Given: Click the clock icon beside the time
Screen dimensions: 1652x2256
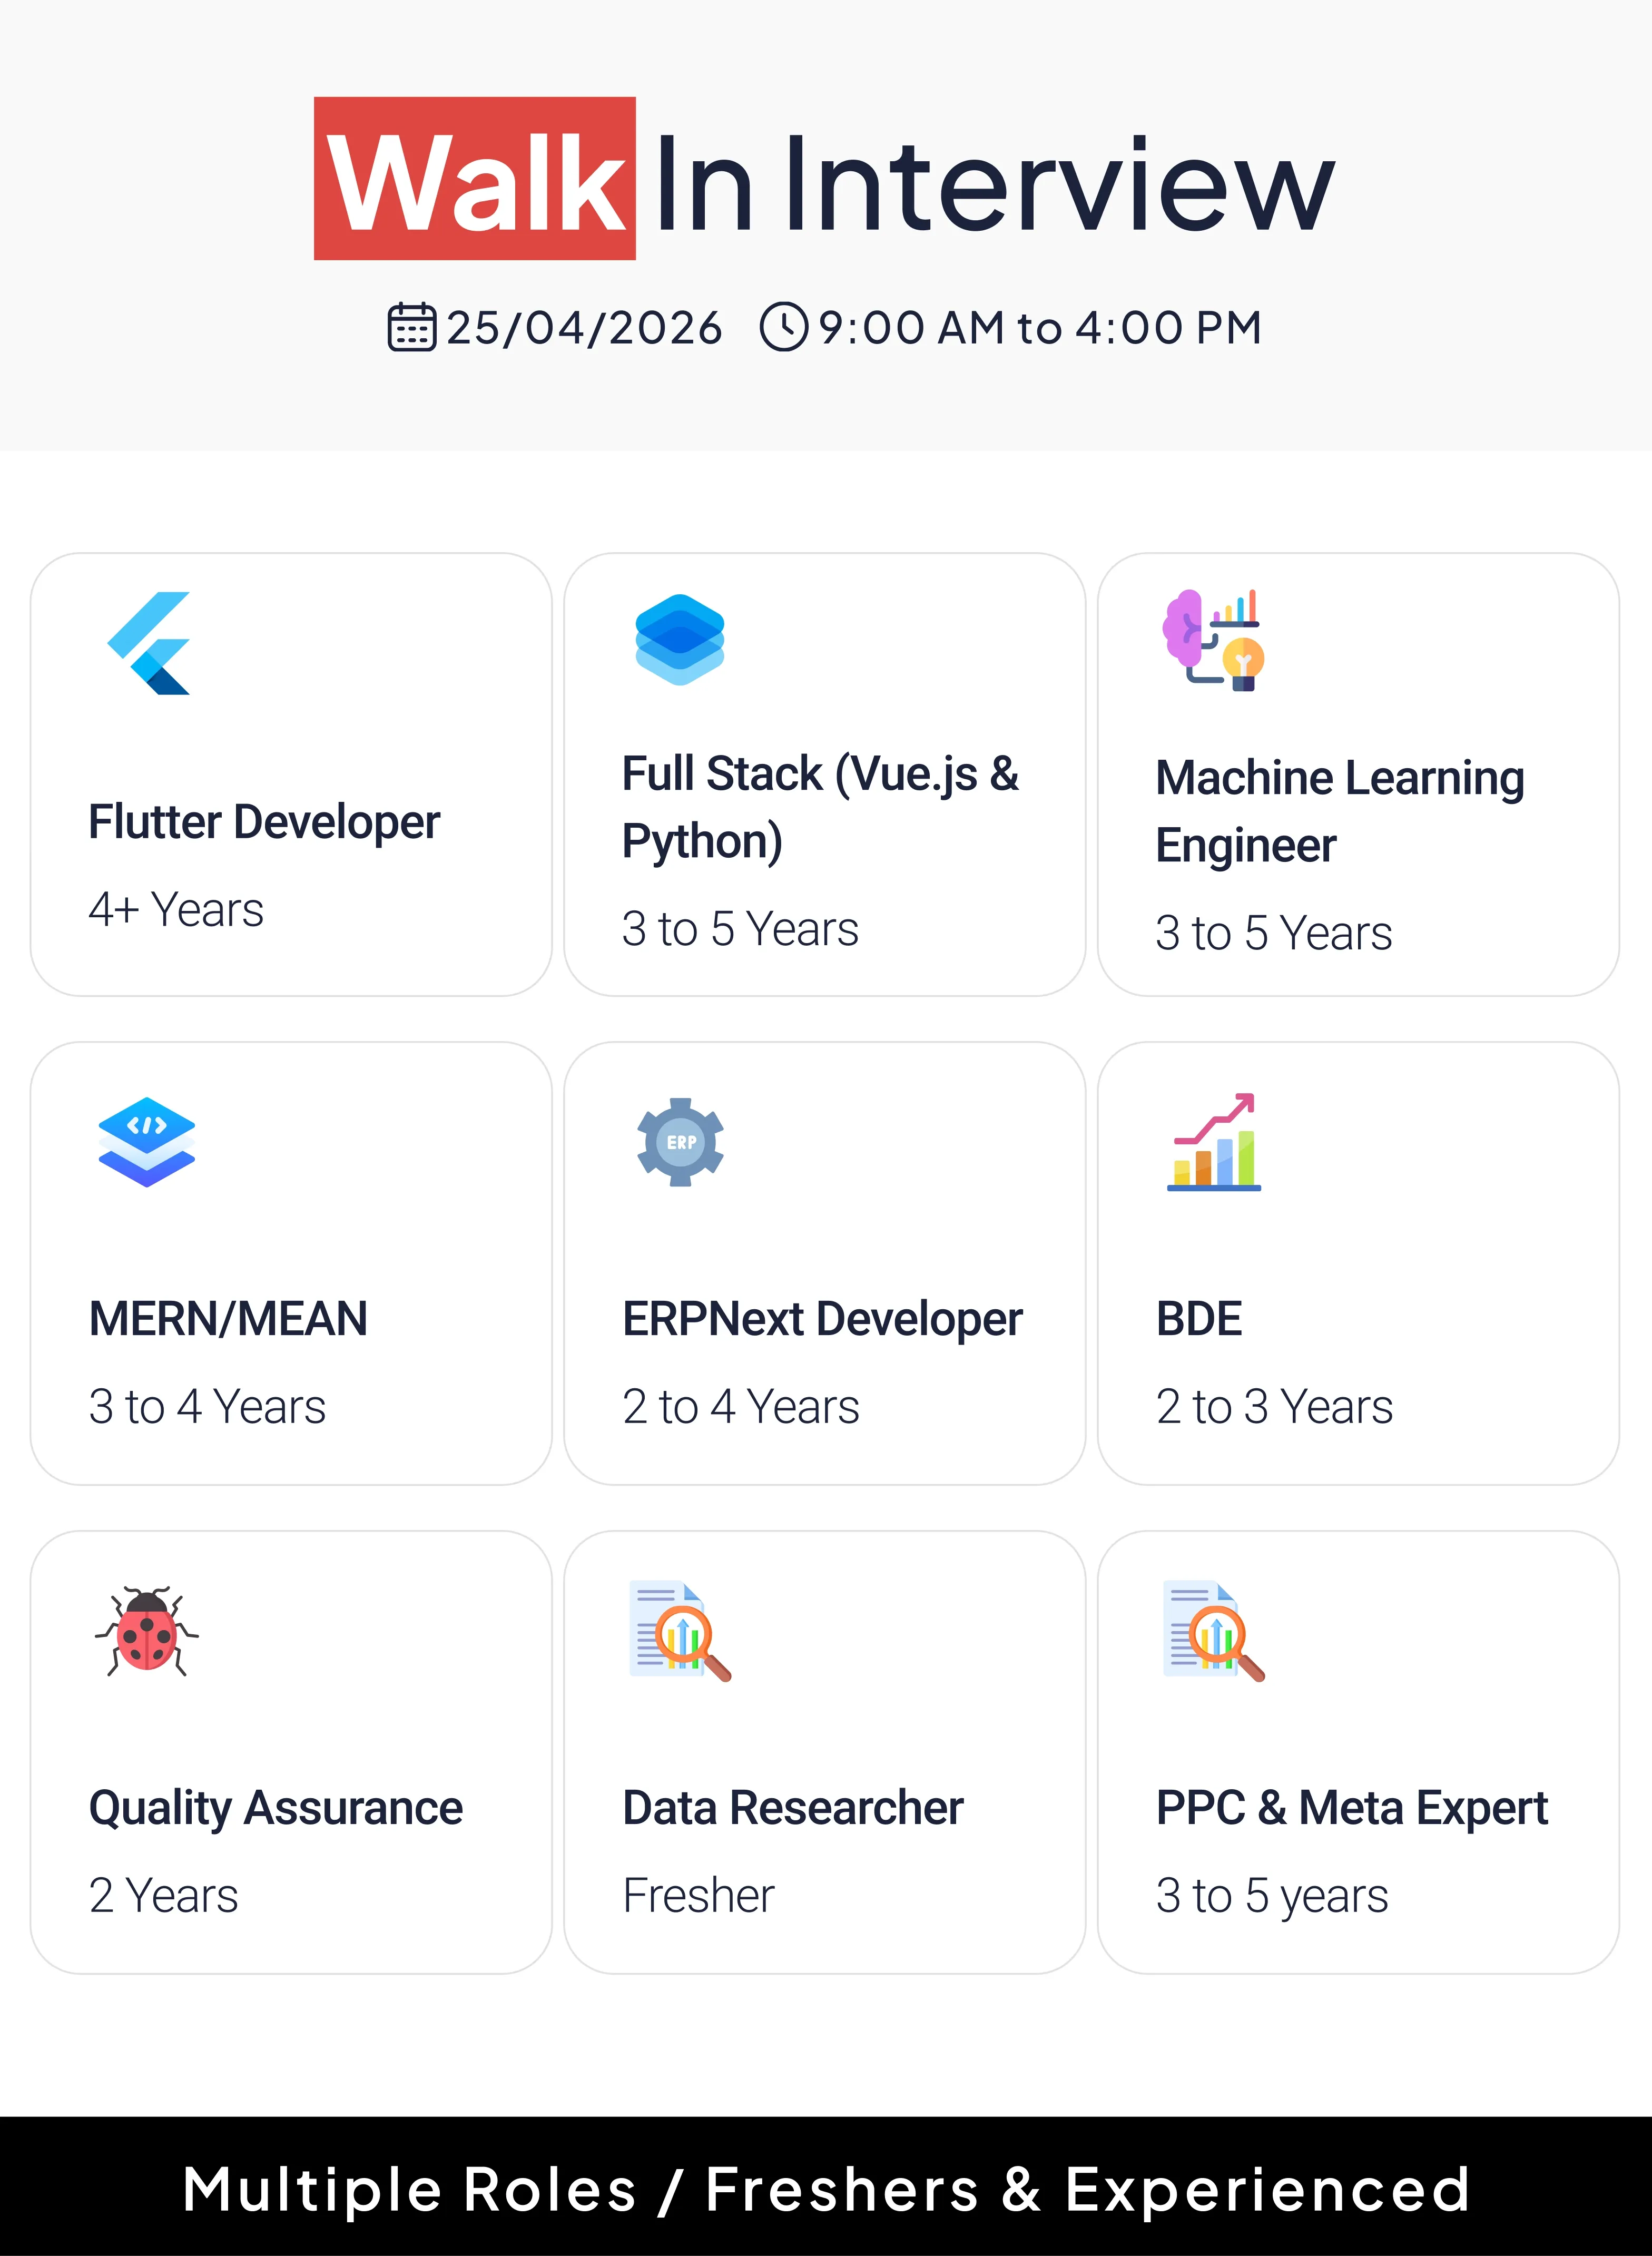Looking at the screenshot, I should click(784, 328).
